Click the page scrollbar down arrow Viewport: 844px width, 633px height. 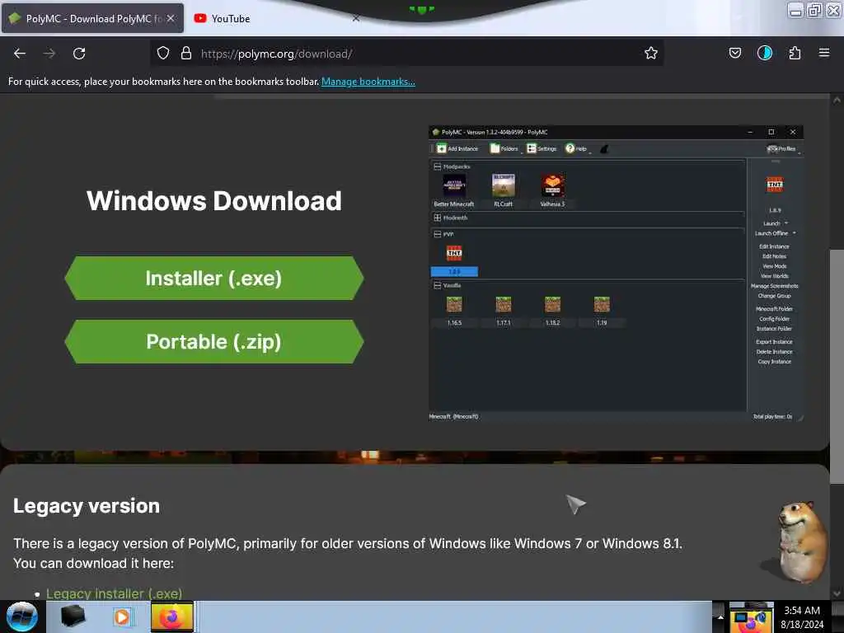837,593
